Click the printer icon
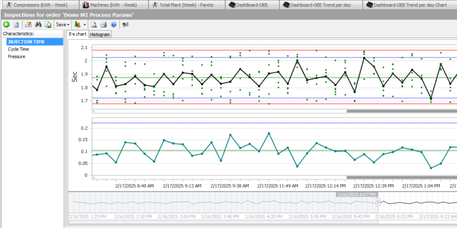This screenshot has width=457, height=228. point(104,25)
